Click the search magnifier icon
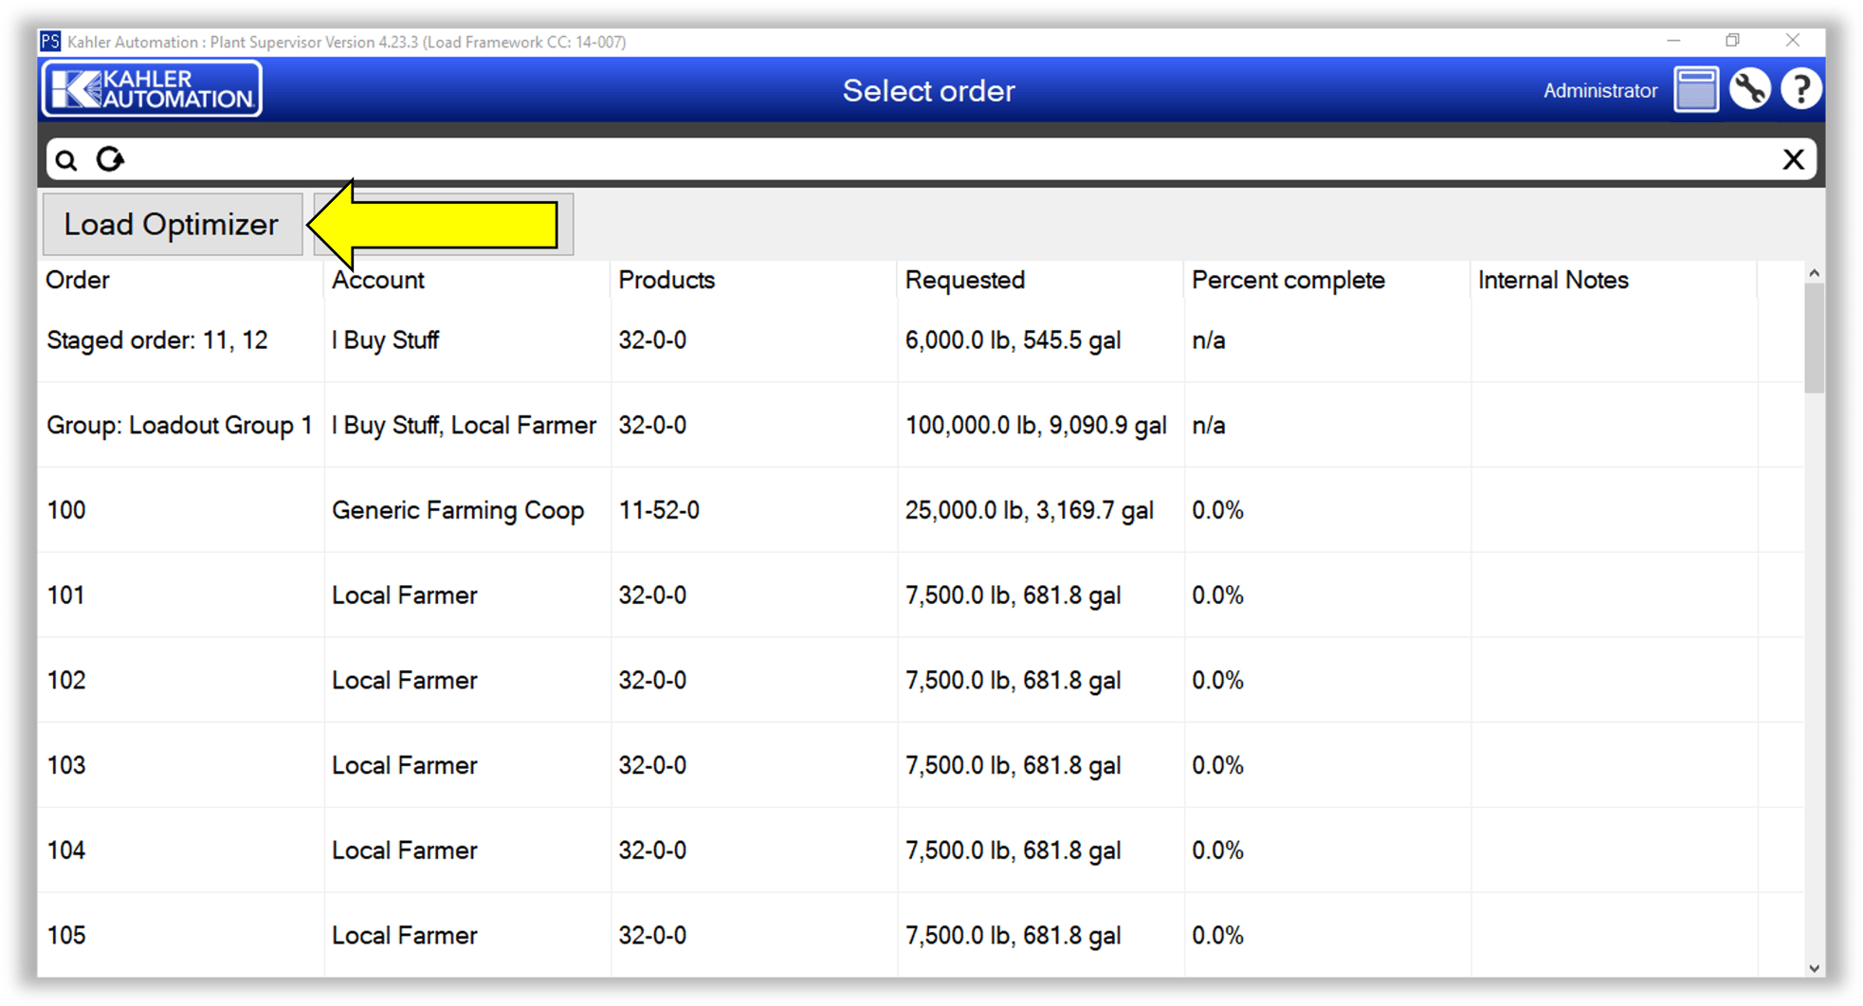 [65, 159]
